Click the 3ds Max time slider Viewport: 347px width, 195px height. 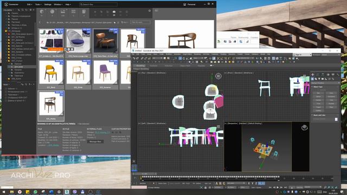pyautogui.click(x=145, y=174)
